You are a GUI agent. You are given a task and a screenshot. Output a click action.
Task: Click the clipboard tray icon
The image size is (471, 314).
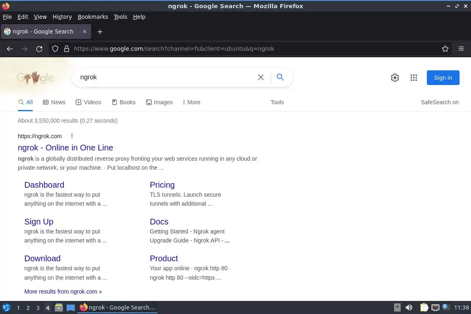pos(424,307)
